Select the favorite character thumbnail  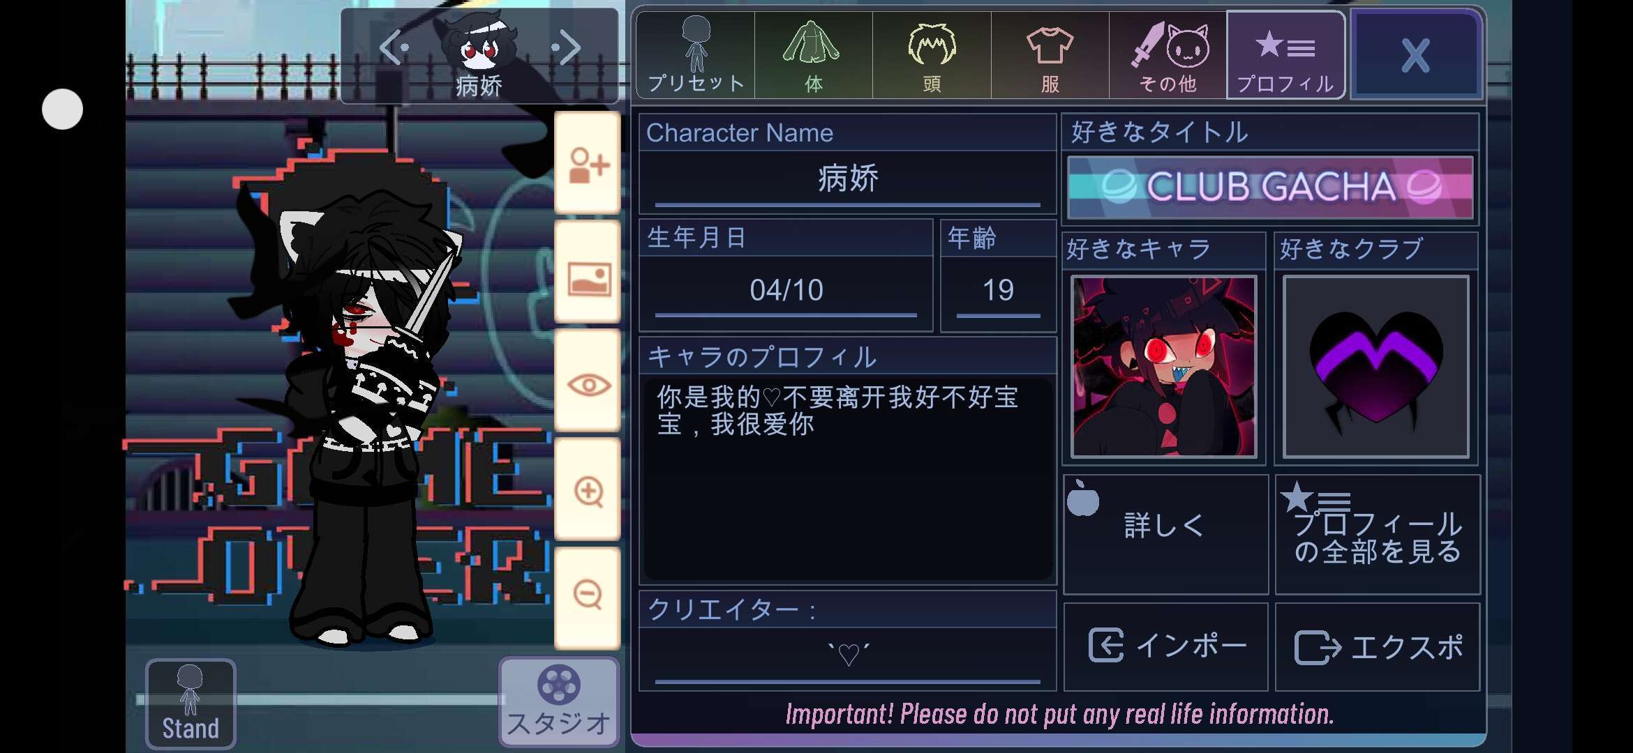tap(1164, 366)
